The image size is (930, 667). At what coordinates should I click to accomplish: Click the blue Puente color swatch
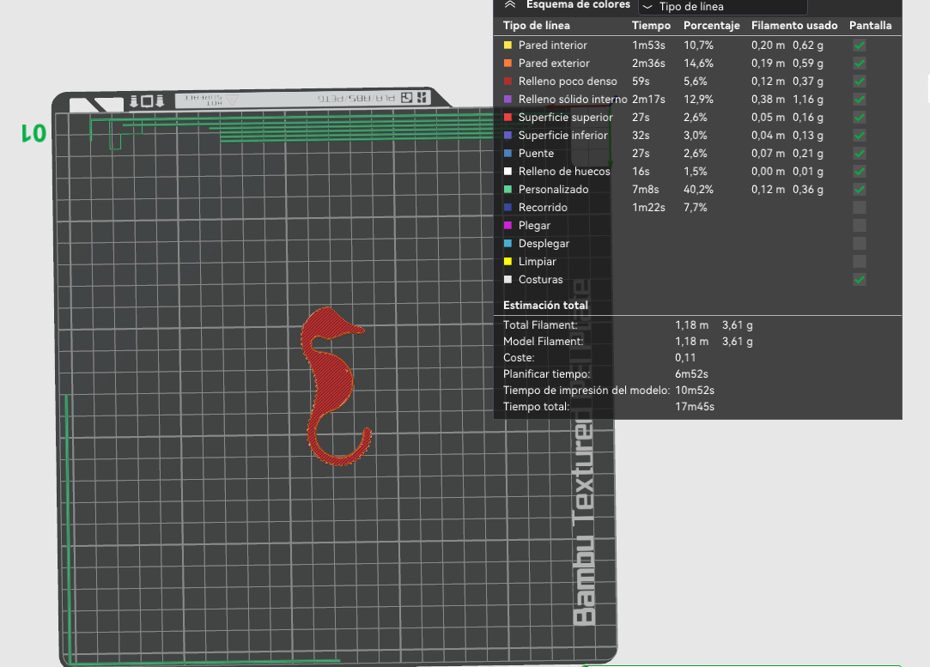(508, 153)
